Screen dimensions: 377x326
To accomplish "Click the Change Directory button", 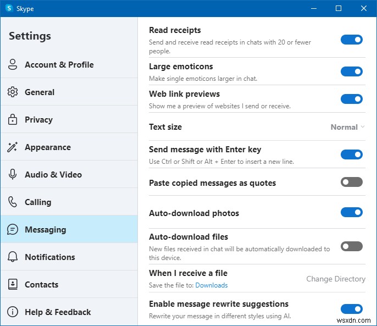I will click(336, 279).
